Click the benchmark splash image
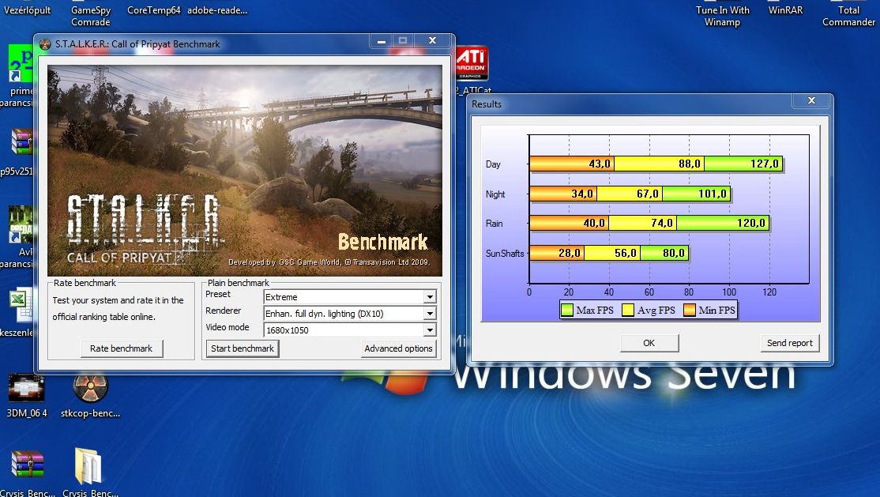 pyautogui.click(x=245, y=171)
